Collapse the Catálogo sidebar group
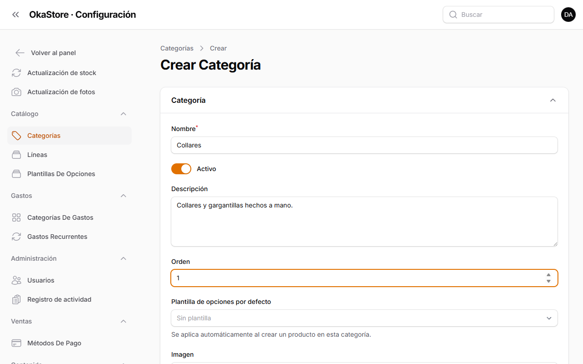The image size is (583, 364). click(x=123, y=114)
